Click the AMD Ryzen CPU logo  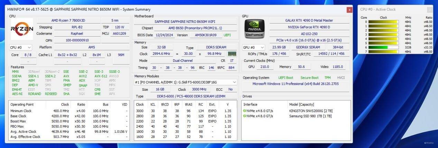point(22,29)
